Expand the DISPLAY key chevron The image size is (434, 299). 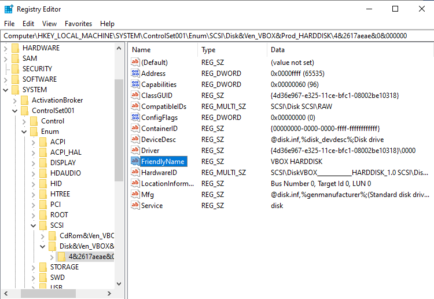(x=33, y=163)
